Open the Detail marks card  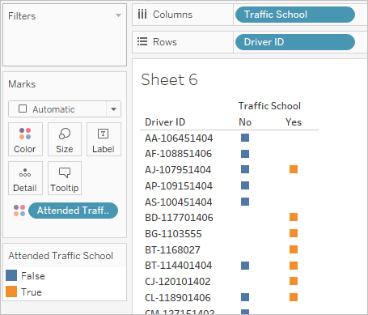tap(25, 178)
